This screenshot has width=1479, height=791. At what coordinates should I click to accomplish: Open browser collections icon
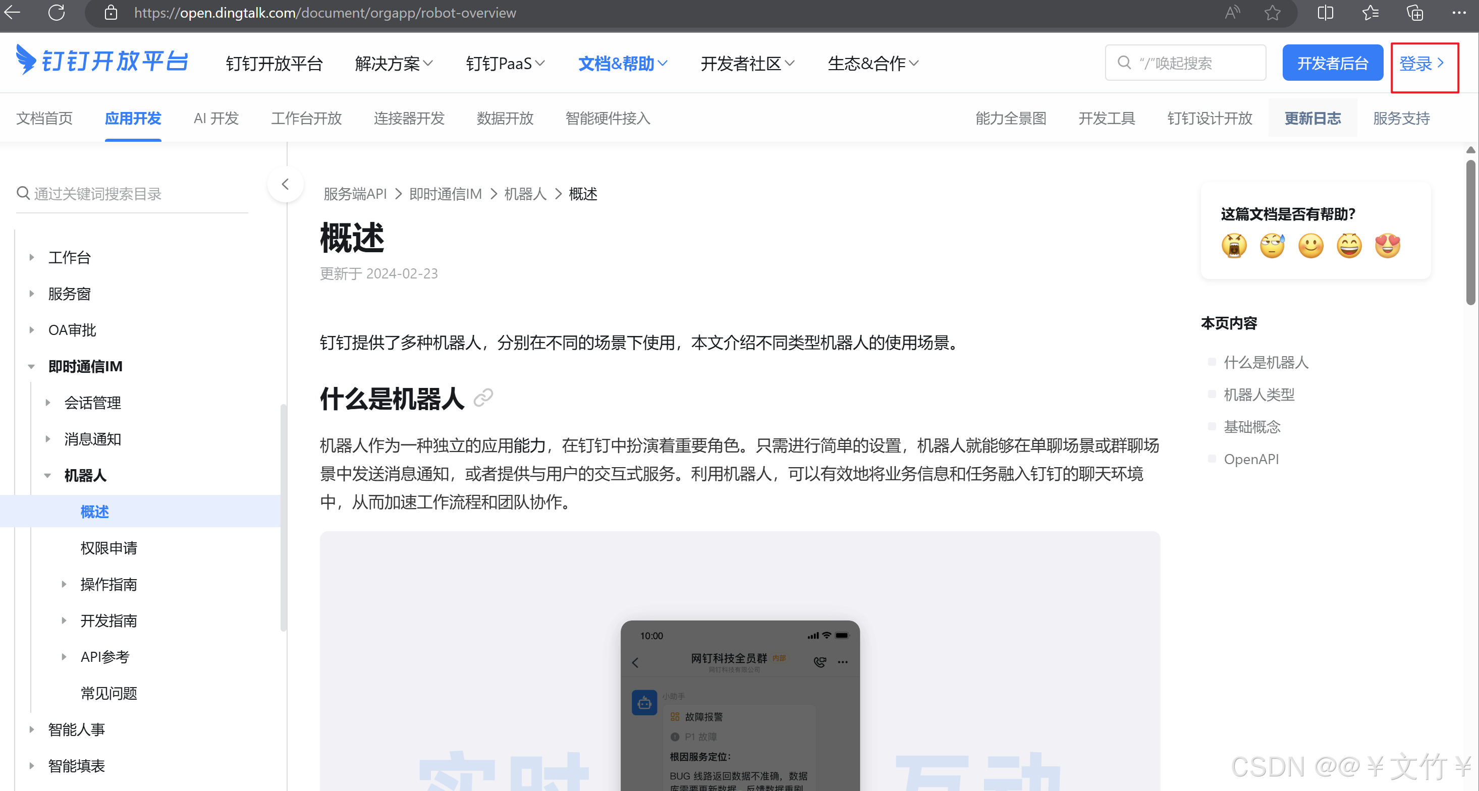1415,13
